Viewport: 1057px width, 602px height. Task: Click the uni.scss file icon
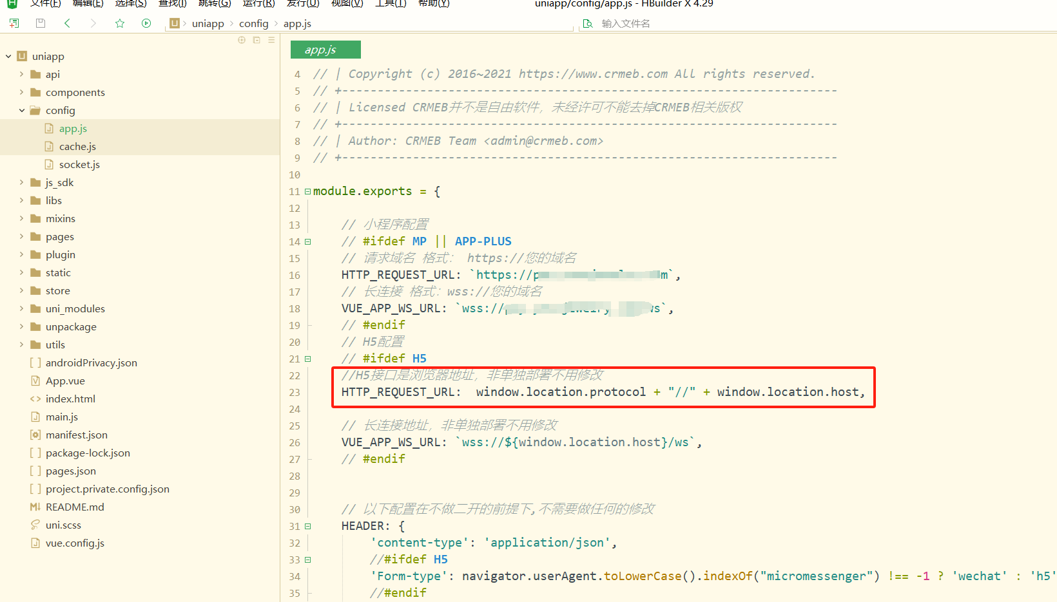tap(35, 525)
